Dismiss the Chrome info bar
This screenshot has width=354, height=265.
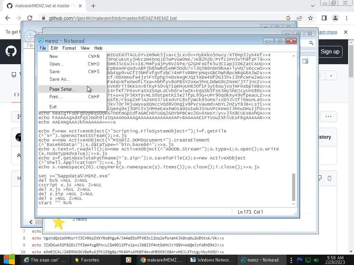[346, 32]
